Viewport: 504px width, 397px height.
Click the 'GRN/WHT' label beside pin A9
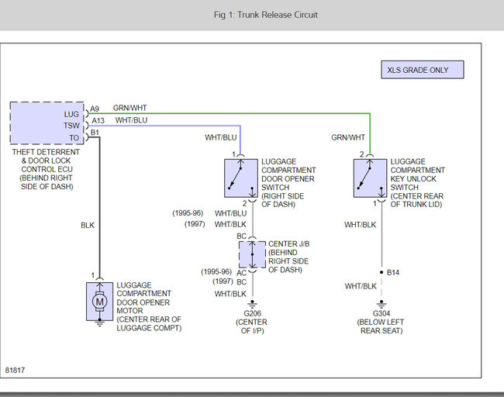click(x=129, y=108)
